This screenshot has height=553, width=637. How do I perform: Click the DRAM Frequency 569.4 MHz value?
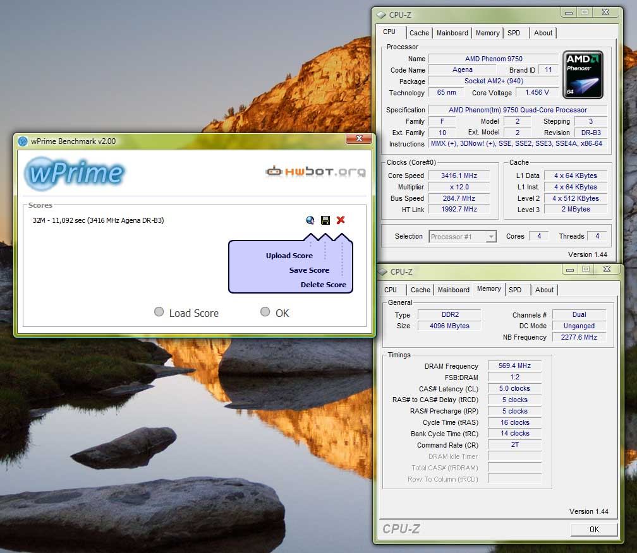(514, 366)
